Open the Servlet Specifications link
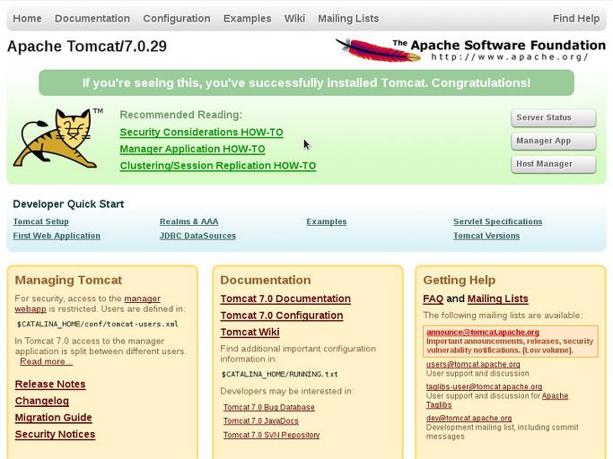Viewport: 613px width, 459px height. pyautogui.click(x=498, y=221)
